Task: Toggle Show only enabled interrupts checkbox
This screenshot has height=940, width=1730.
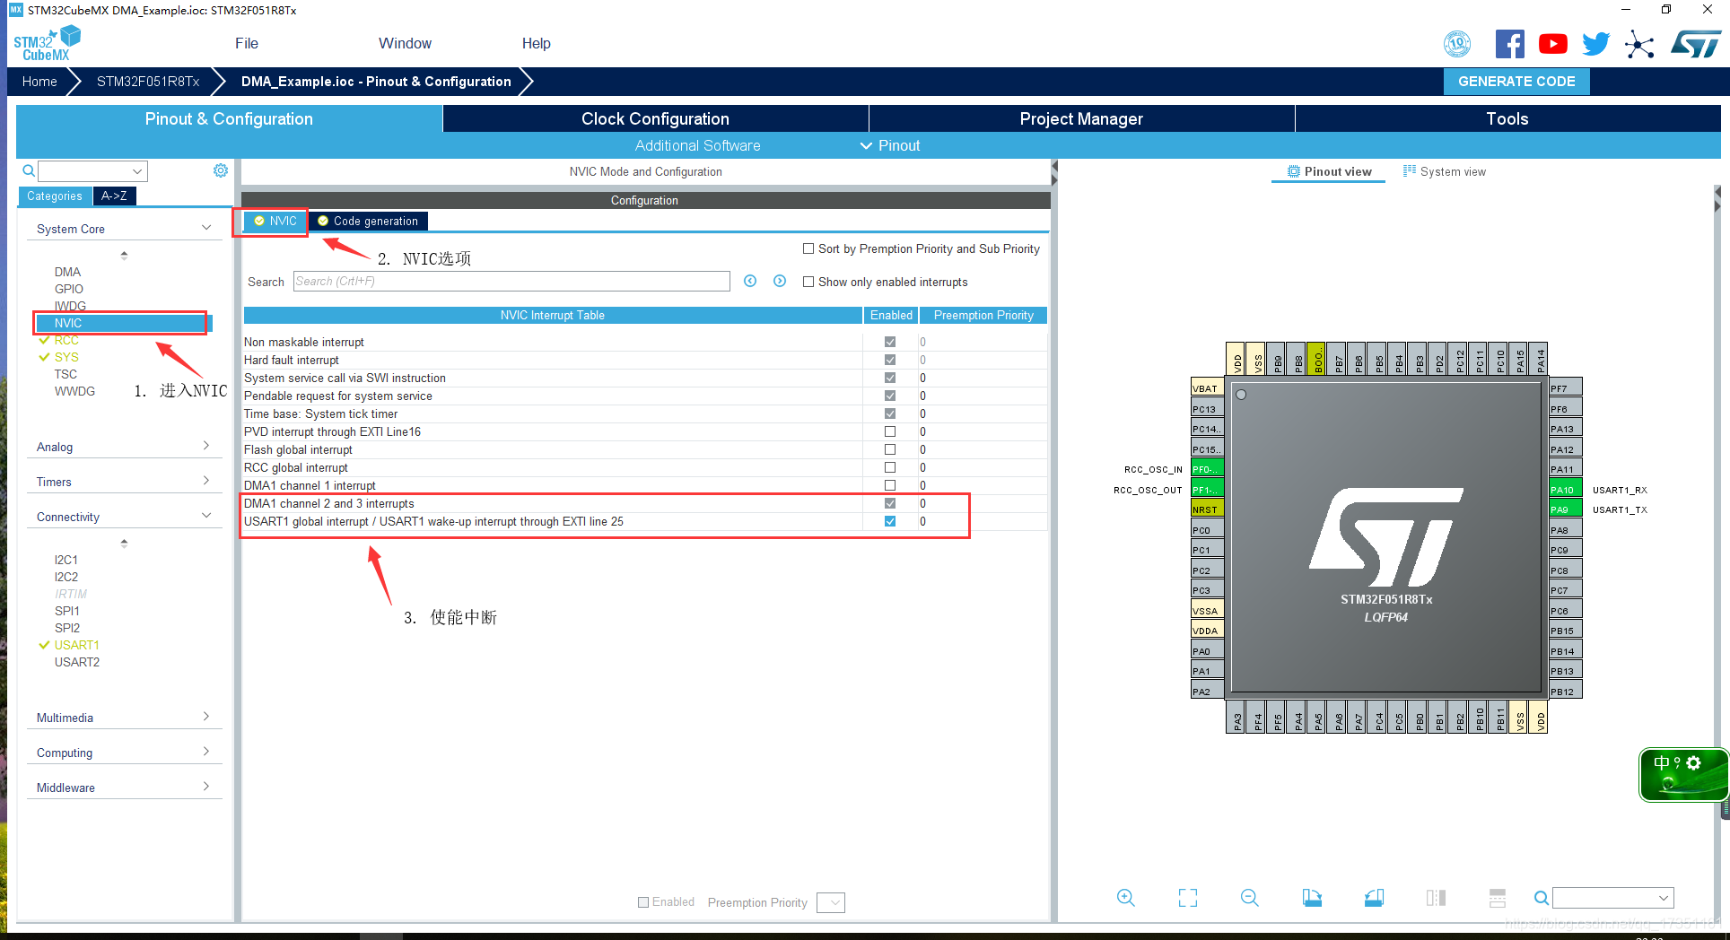Action: [x=808, y=282]
